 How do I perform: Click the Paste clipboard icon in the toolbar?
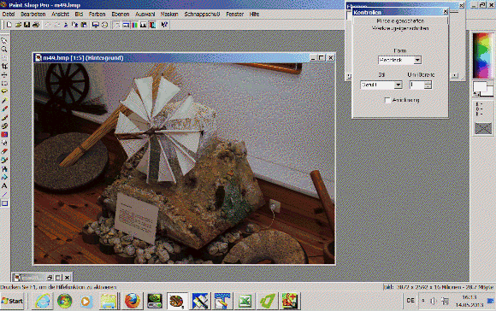click(84, 25)
